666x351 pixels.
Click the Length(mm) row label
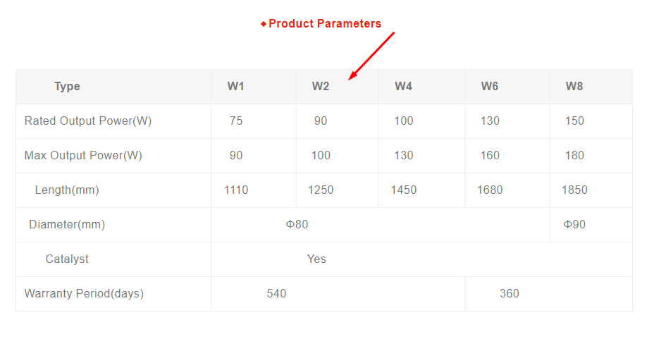point(67,190)
